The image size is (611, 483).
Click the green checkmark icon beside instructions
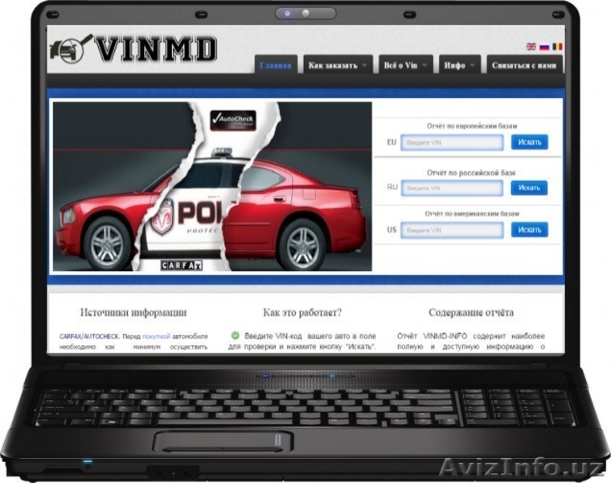pos(236,335)
